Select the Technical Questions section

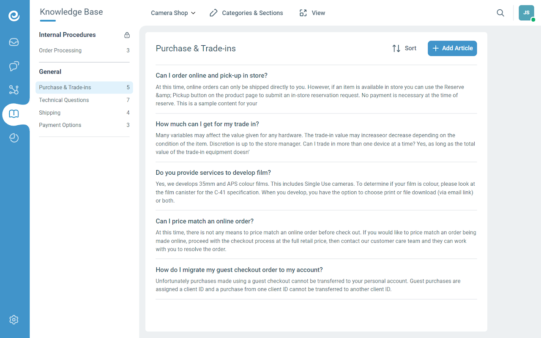(64, 100)
